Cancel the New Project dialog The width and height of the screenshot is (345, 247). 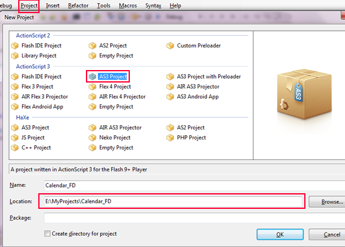click(327, 234)
